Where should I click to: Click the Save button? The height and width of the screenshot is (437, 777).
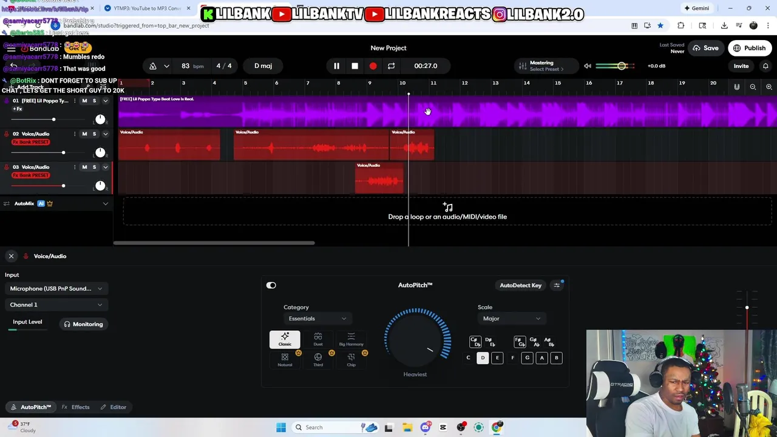coord(705,48)
